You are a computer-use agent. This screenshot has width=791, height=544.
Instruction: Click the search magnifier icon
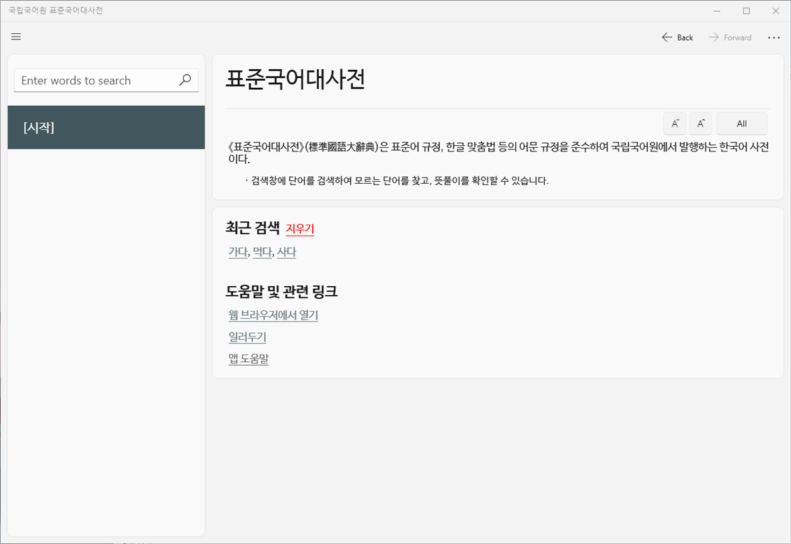click(185, 80)
